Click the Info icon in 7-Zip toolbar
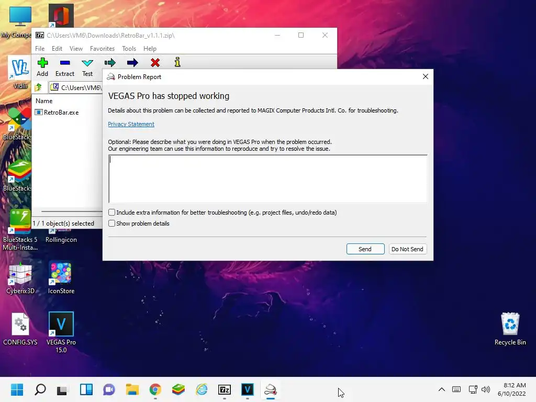Screen dimensions: 536x402 click(x=177, y=62)
